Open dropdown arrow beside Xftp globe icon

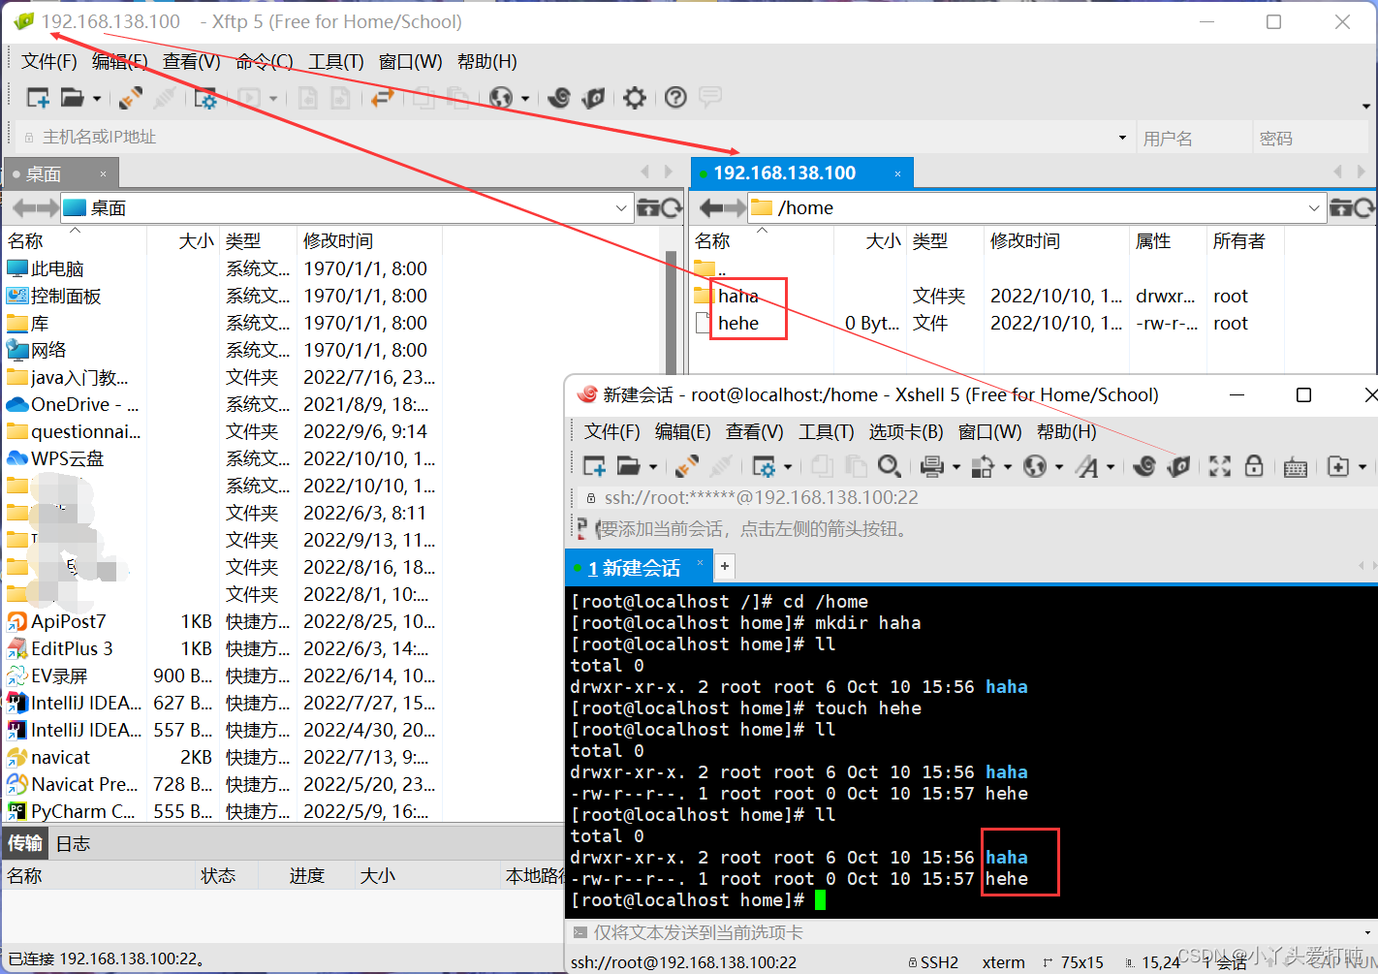click(525, 99)
